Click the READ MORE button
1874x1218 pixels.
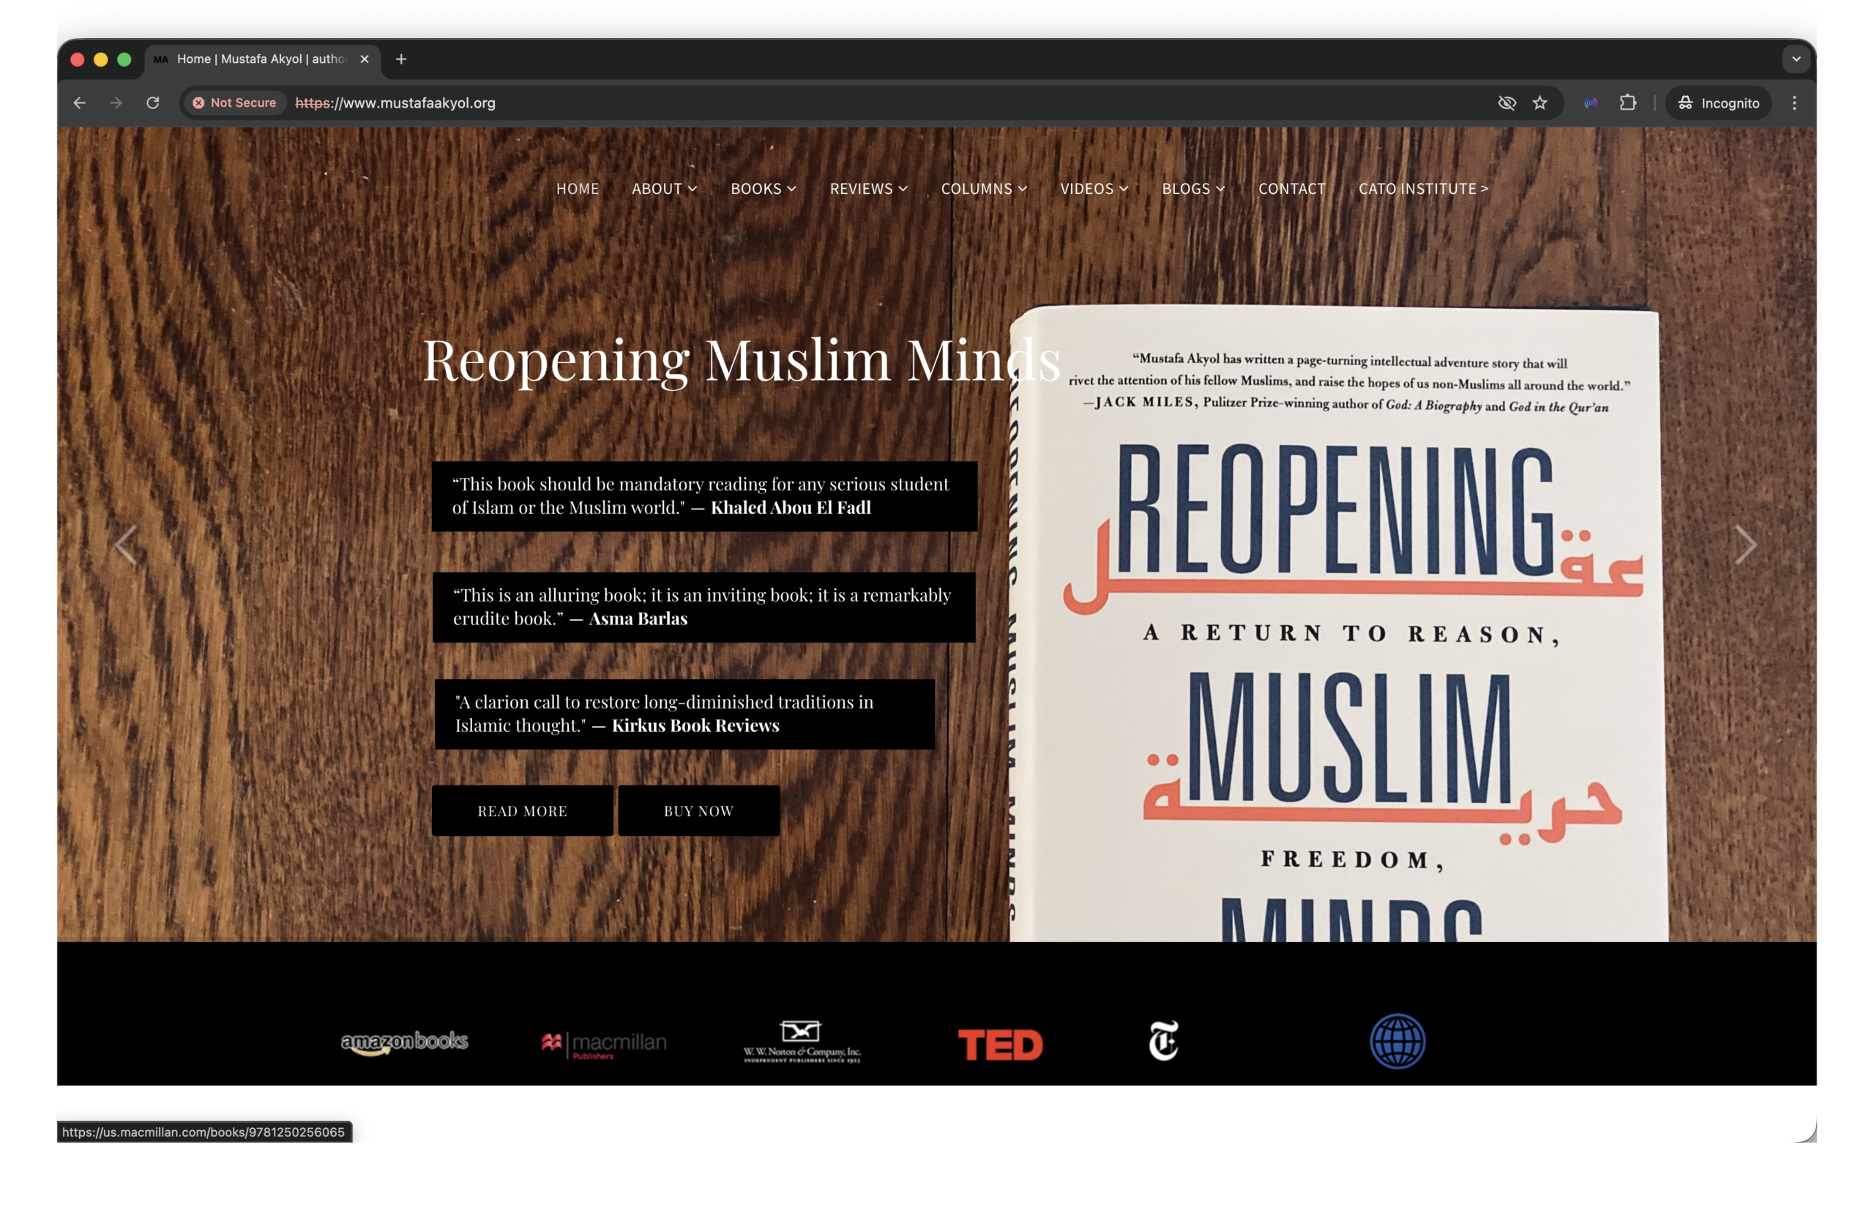pyautogui.click(x=522, y=811)
